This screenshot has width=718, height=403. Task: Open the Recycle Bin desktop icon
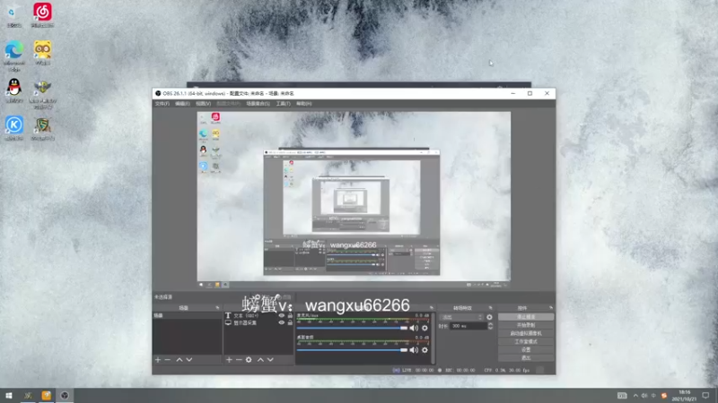point(14,15)
